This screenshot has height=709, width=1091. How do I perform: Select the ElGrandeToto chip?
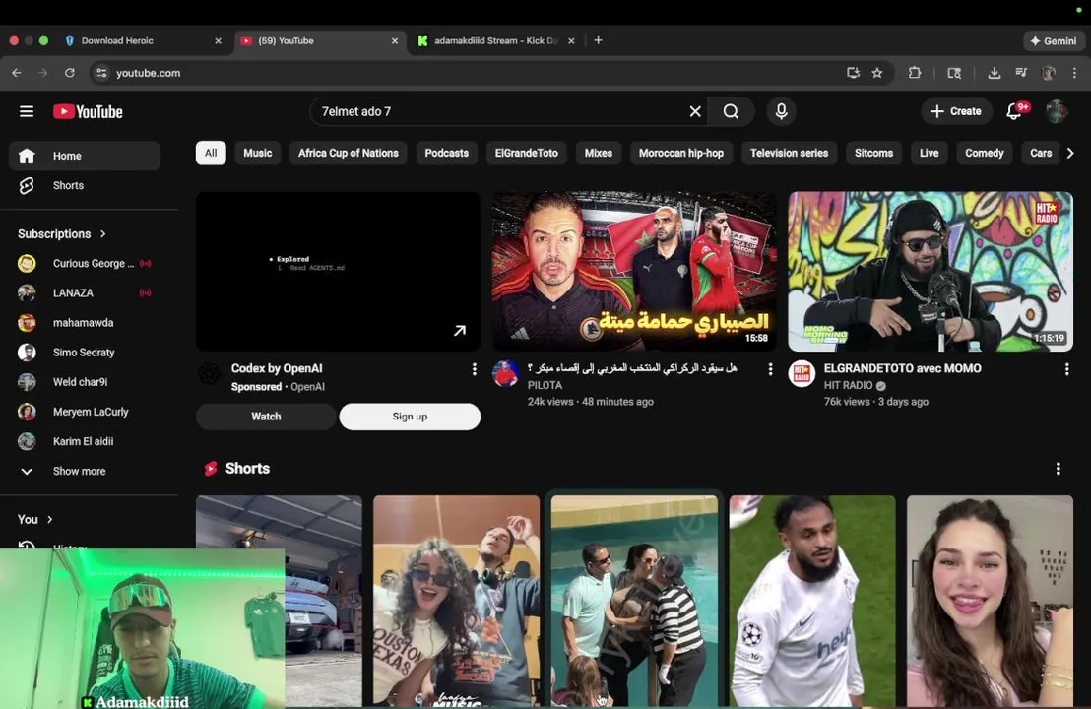coord(527,153)
